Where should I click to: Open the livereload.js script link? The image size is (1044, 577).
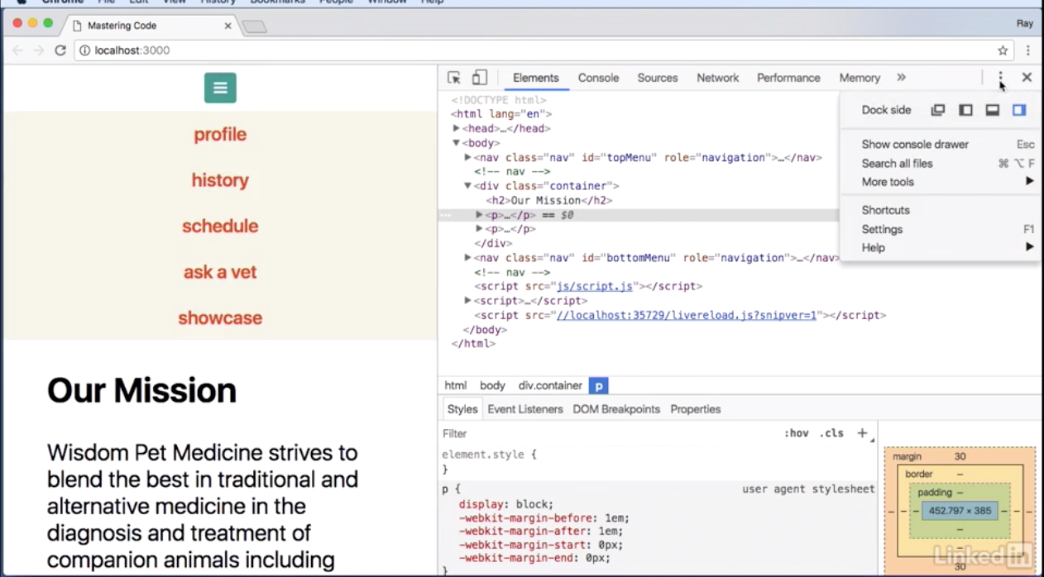pyautogui.click(x=687, y=315)
